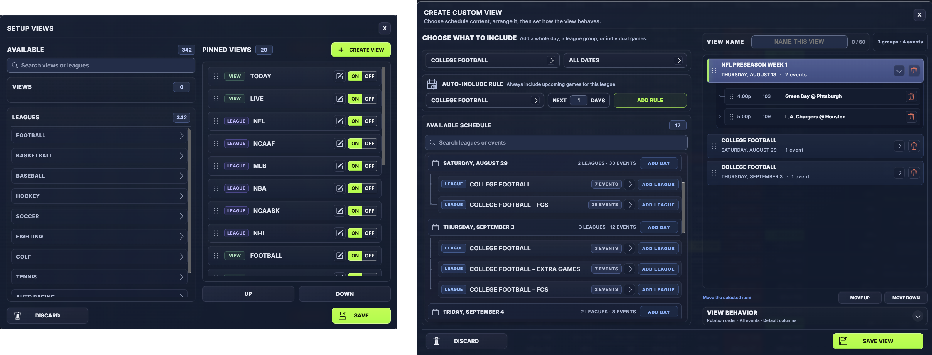Click search icon in Available views box
Screen dimensions: 932x355
[x=15, y=65]
